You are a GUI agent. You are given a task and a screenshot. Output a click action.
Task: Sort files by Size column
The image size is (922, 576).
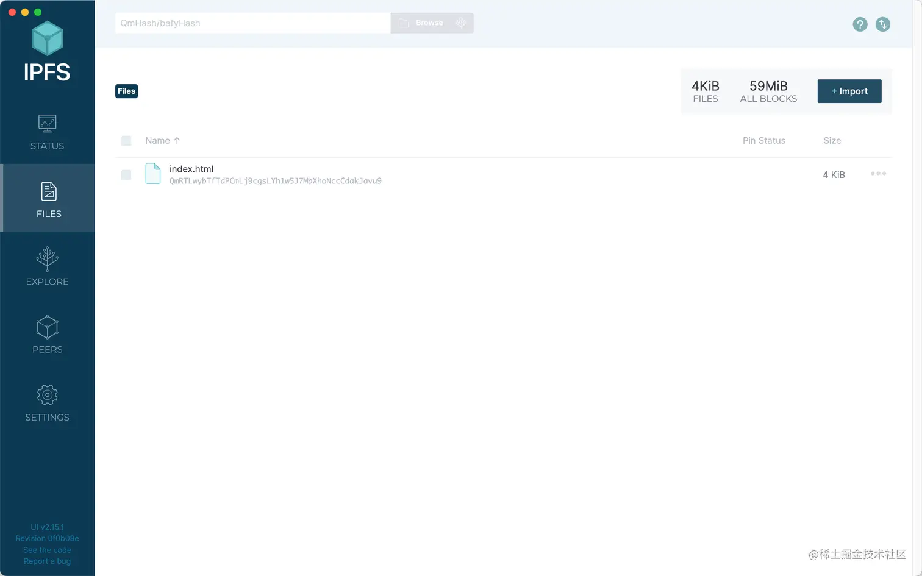[x=832, y=141]
